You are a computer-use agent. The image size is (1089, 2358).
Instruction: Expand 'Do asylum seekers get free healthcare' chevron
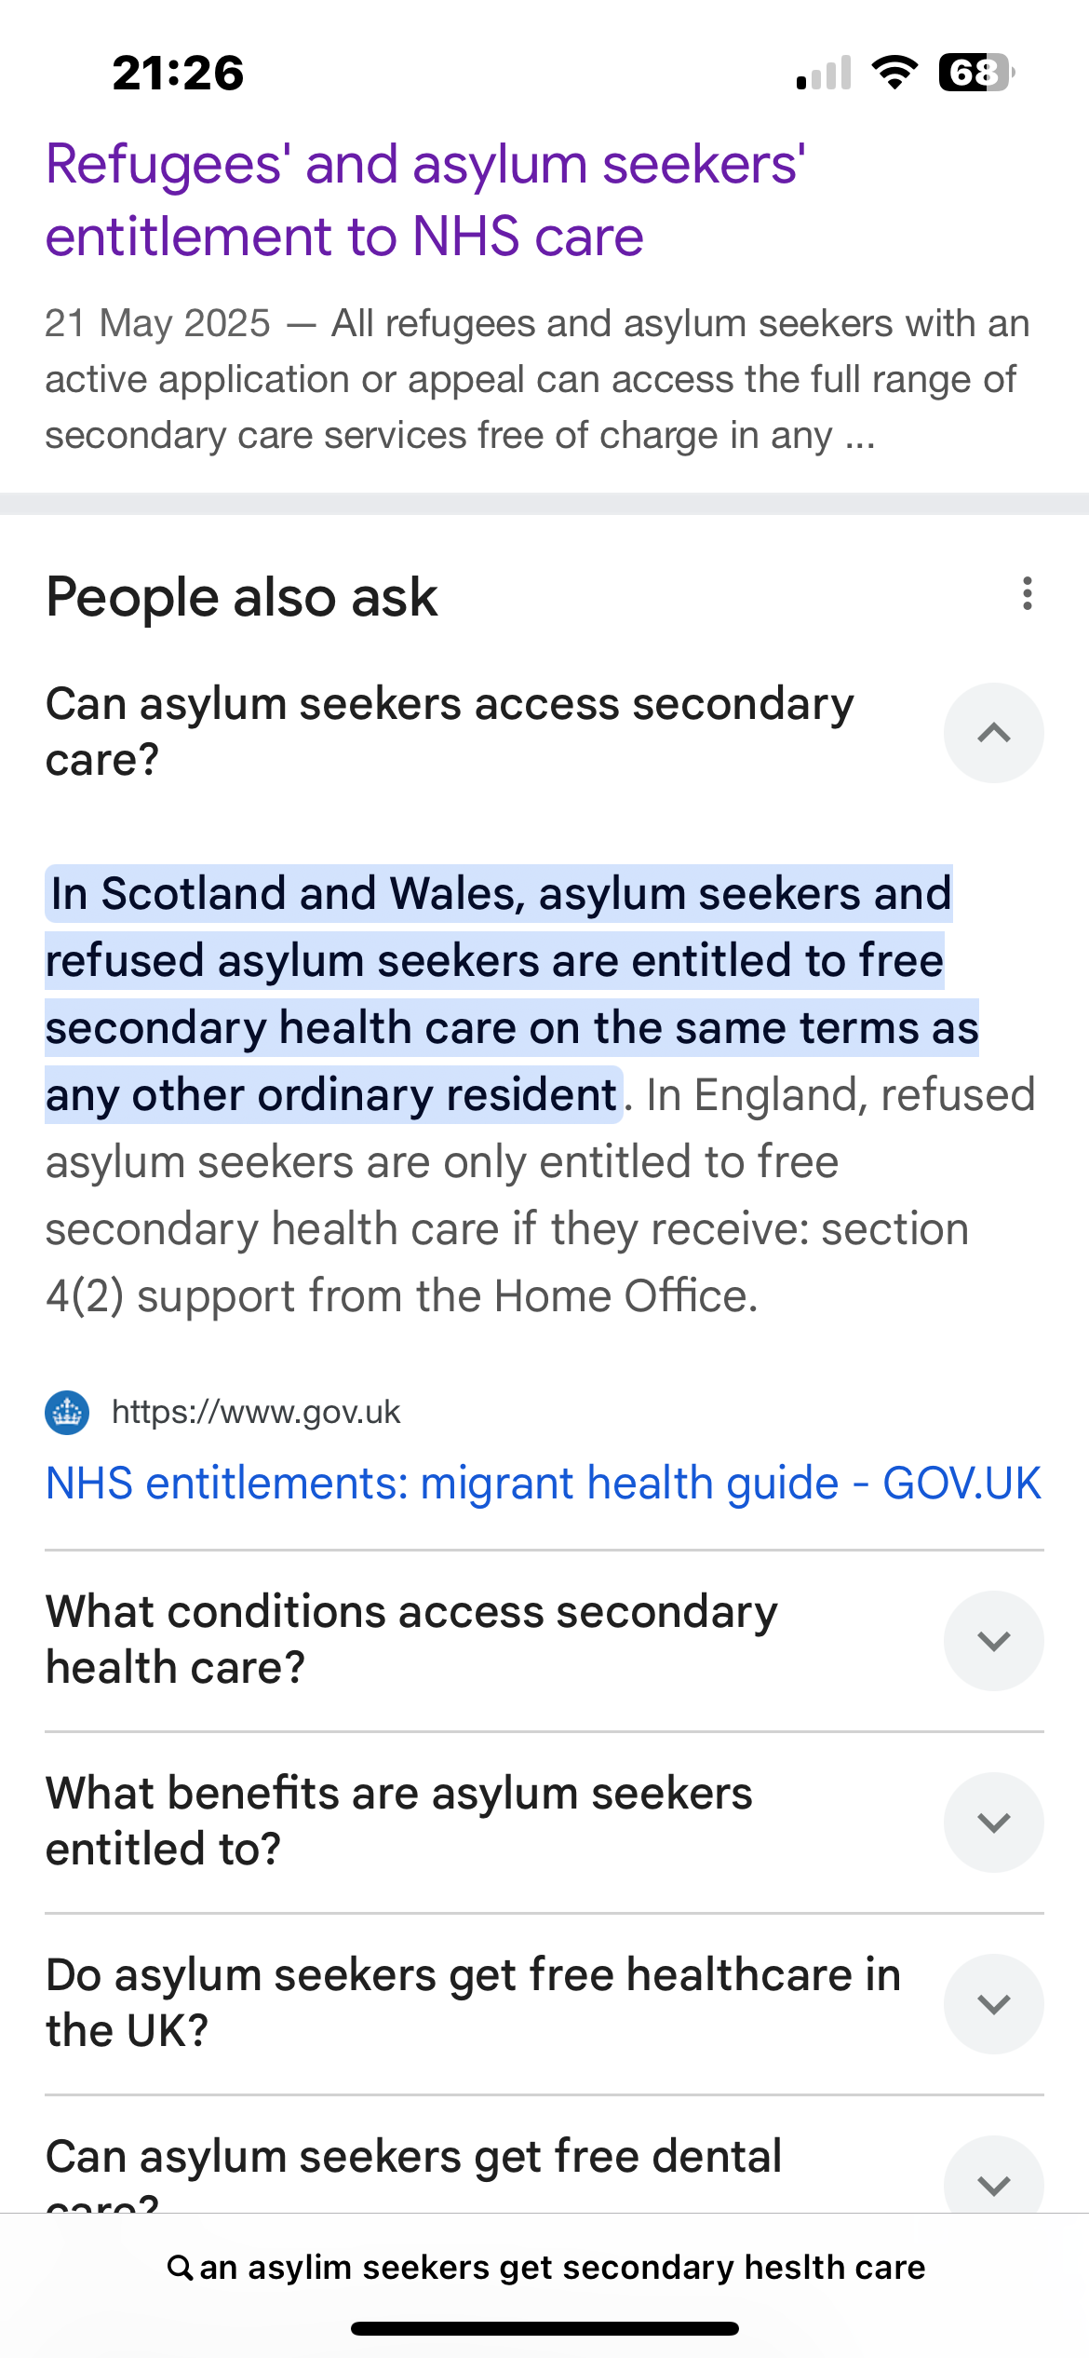coord(993,2003)
